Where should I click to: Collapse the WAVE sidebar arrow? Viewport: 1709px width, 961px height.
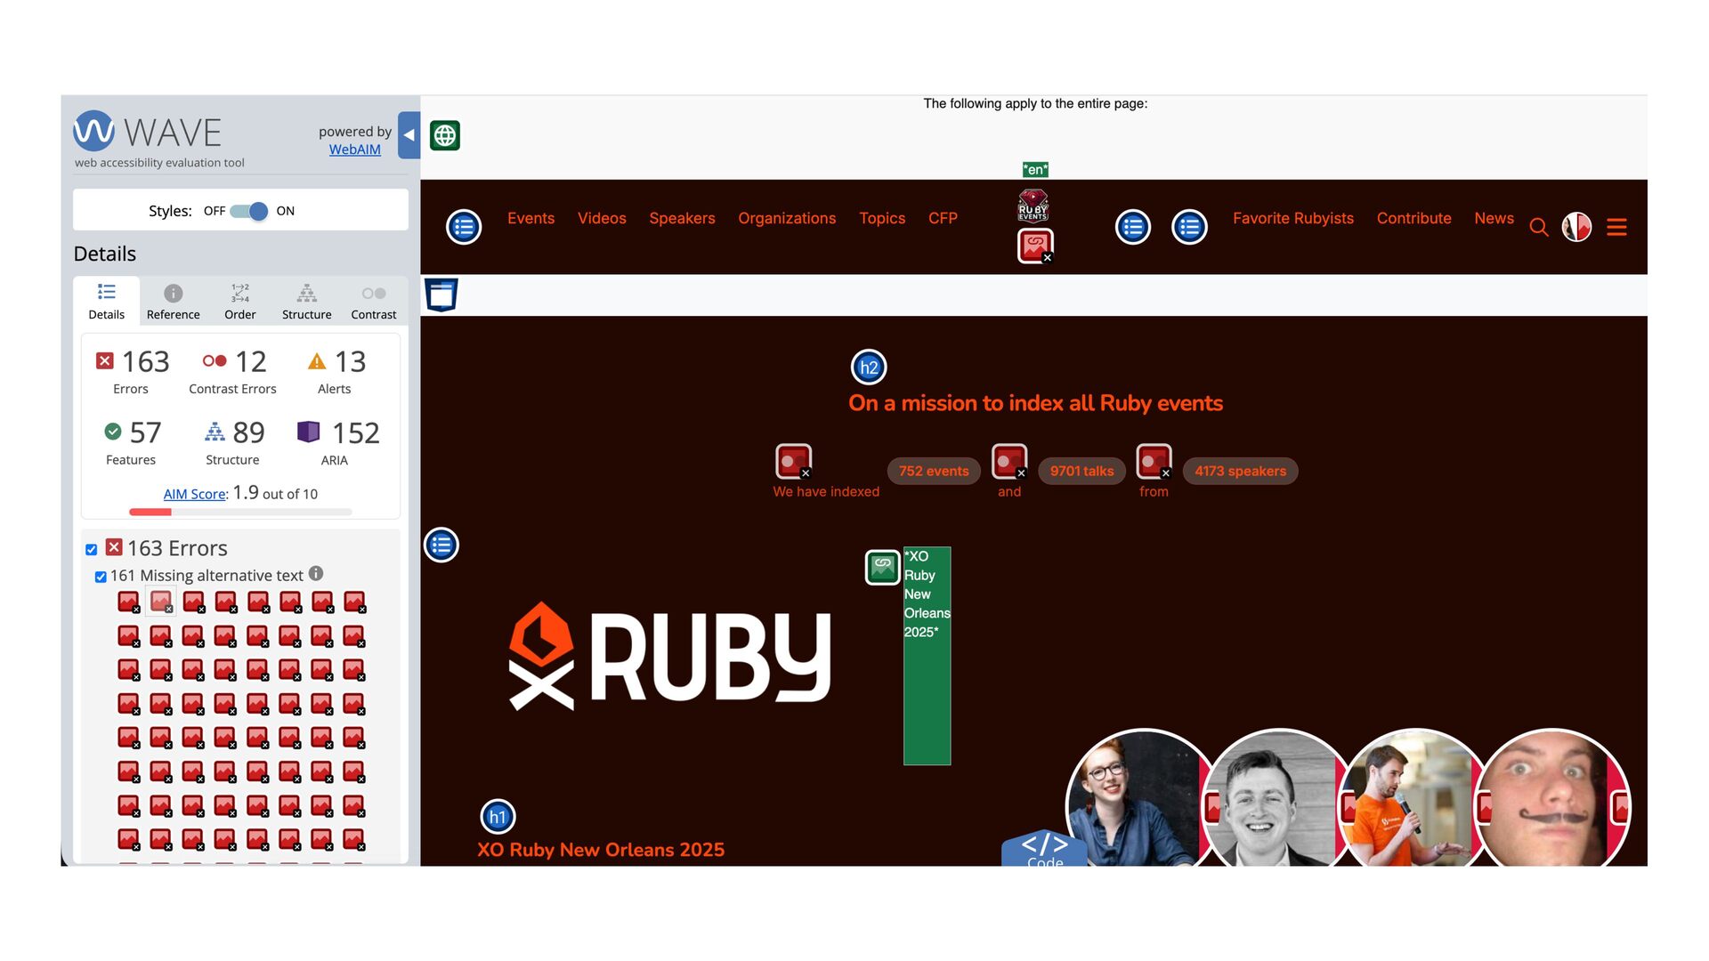tap(409, 135)
